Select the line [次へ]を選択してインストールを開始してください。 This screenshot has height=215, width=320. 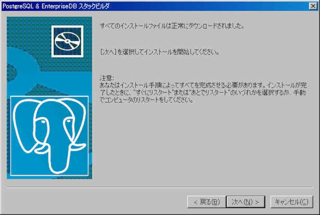(160, 52)
